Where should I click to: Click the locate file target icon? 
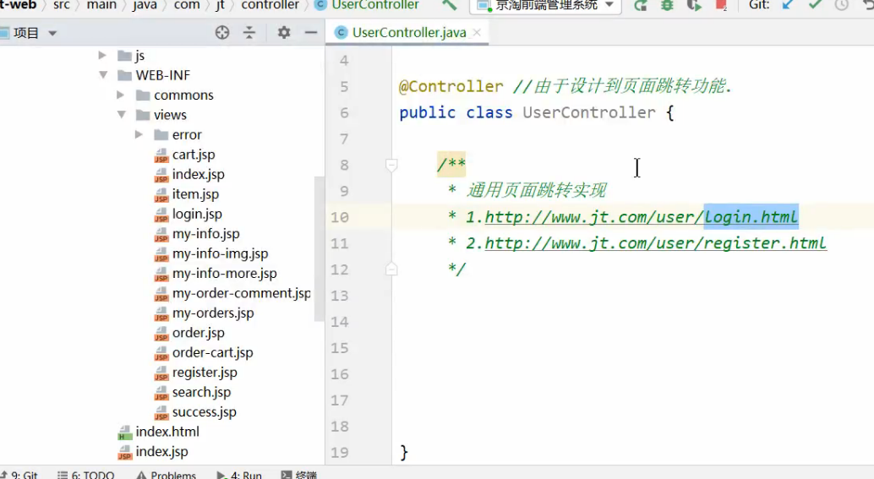222,33
